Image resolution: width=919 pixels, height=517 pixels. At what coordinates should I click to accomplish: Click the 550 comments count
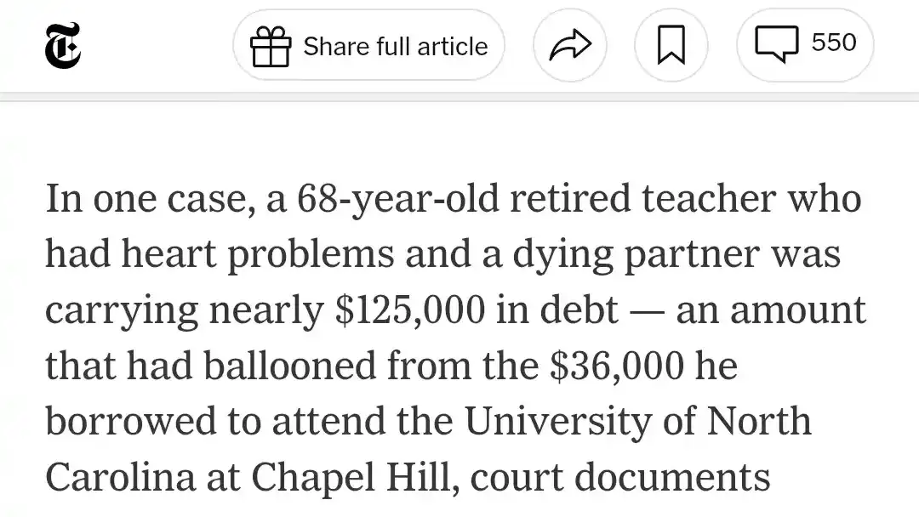click(x=834, y=43)
